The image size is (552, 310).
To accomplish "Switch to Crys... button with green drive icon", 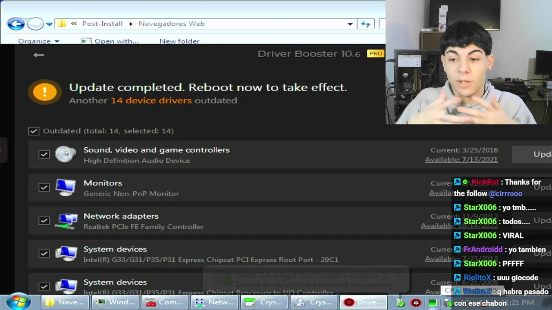I will tap(264, 302).
